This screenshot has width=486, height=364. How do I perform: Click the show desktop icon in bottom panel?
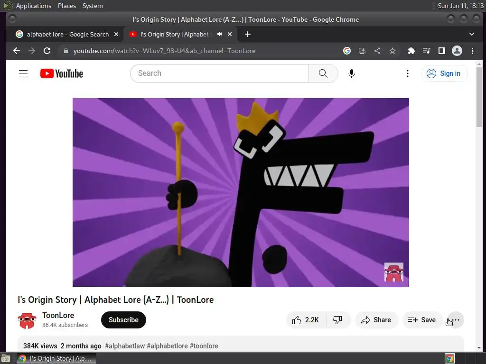(x=6, y=359)
